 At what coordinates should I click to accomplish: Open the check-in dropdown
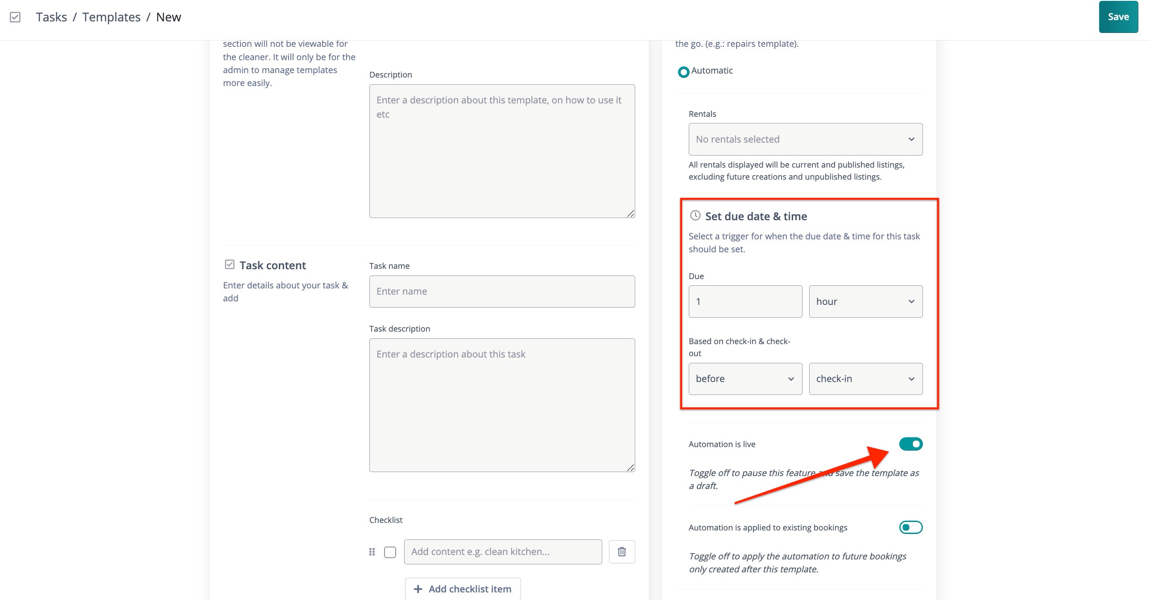click(x=865, y=379)
